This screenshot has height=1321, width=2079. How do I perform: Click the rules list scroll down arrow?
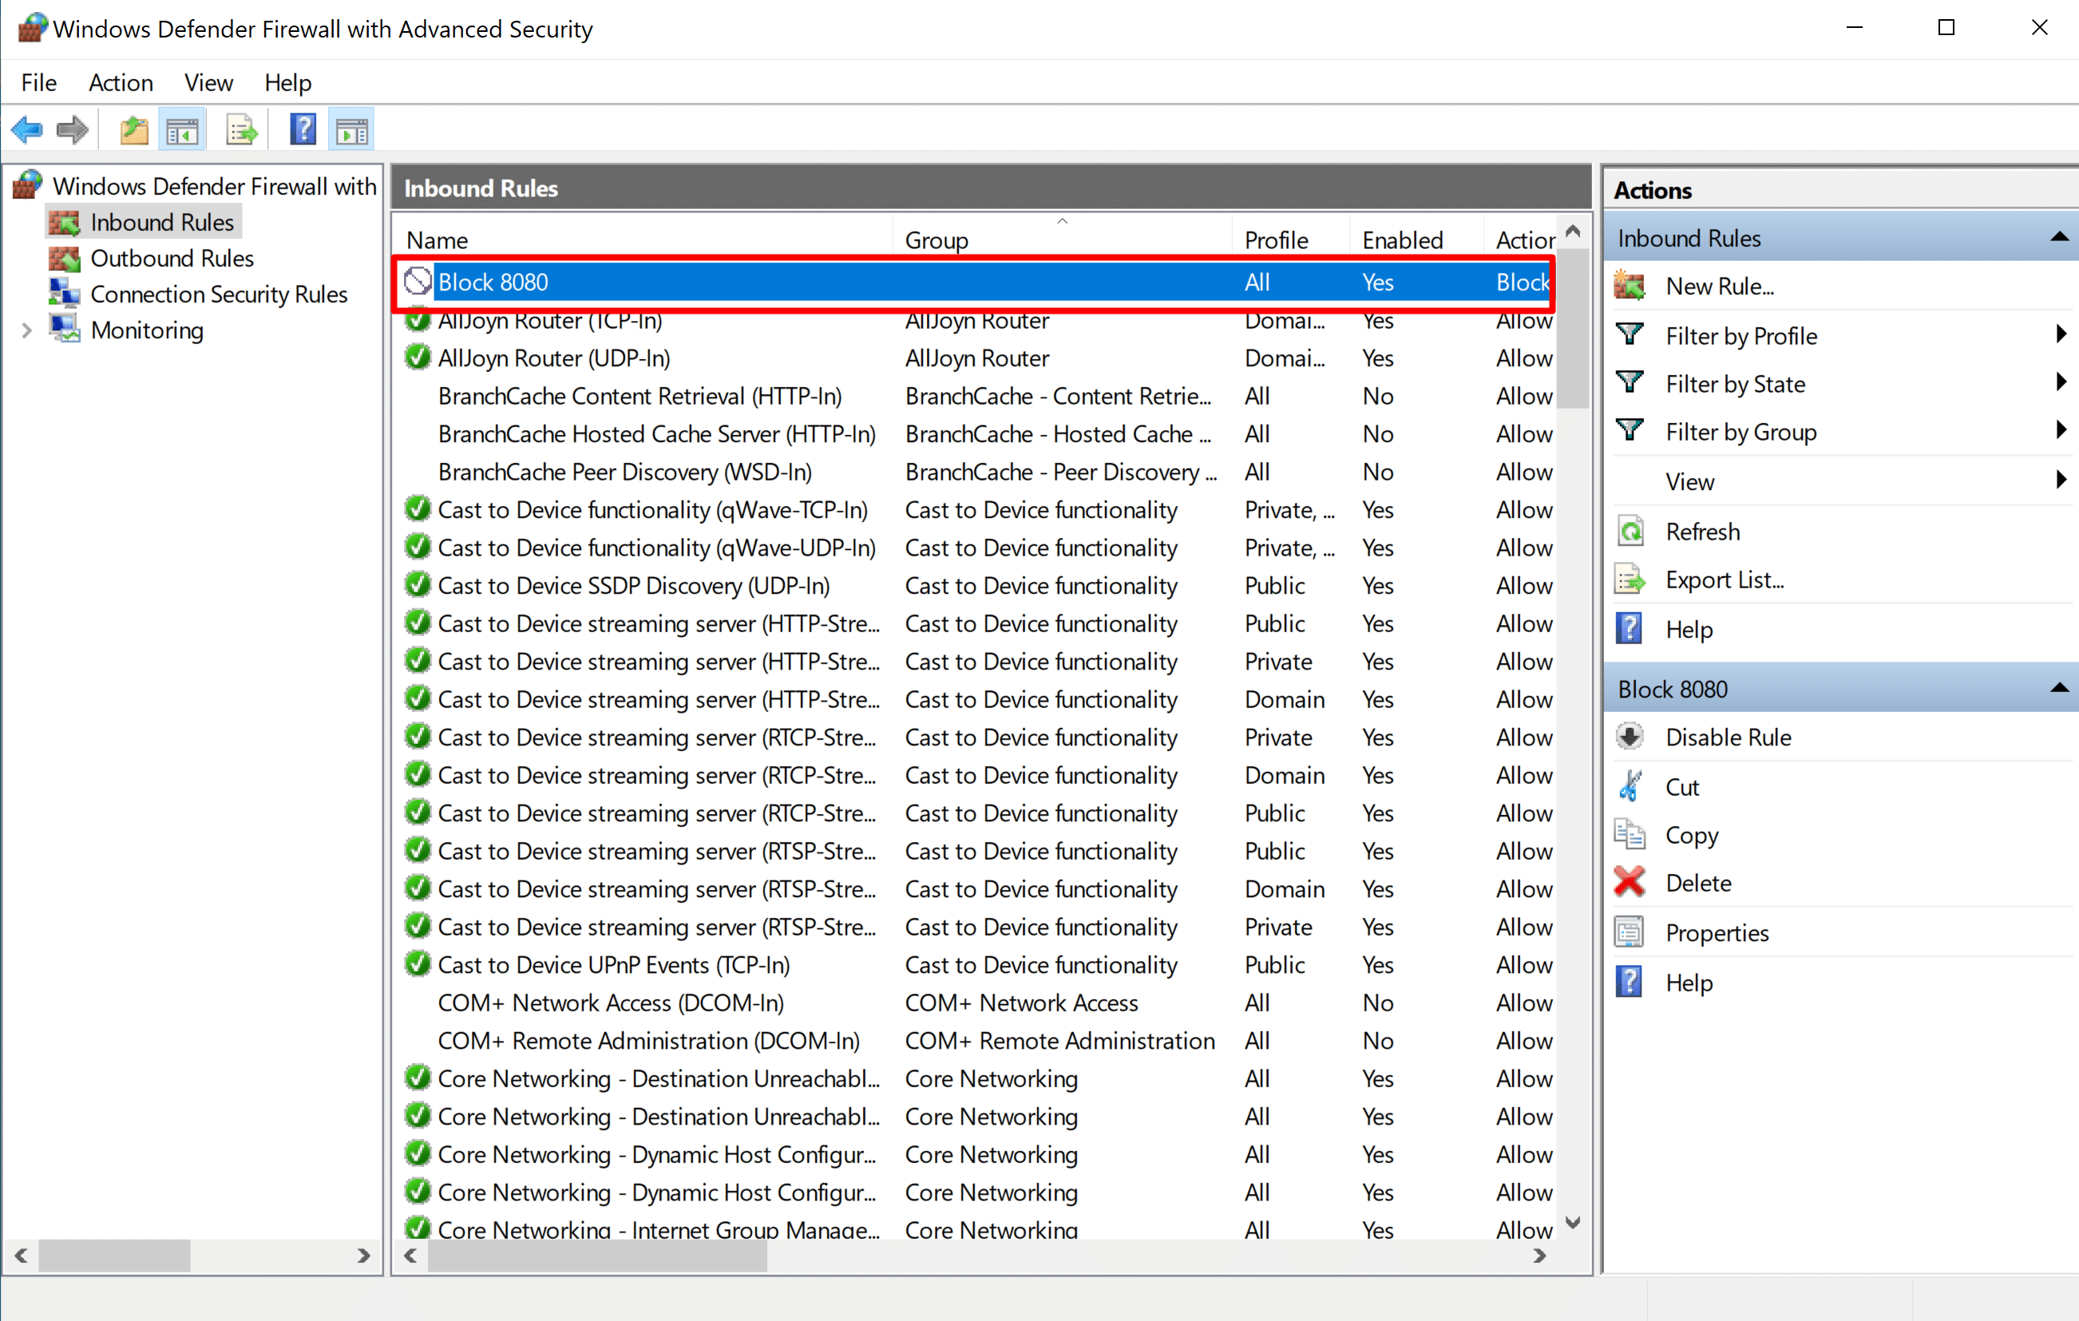(x=1574, y=1222)
